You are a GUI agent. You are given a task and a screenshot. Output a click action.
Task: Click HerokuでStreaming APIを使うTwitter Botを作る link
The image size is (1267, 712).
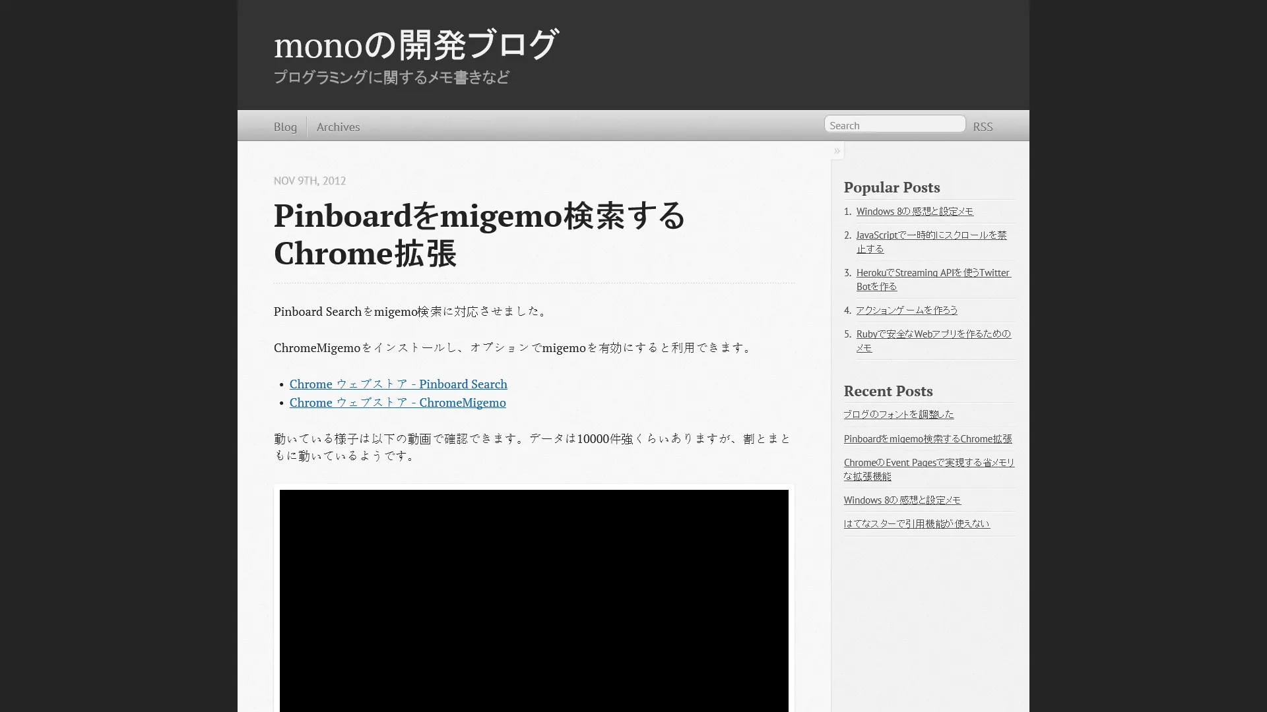(933, 279)
